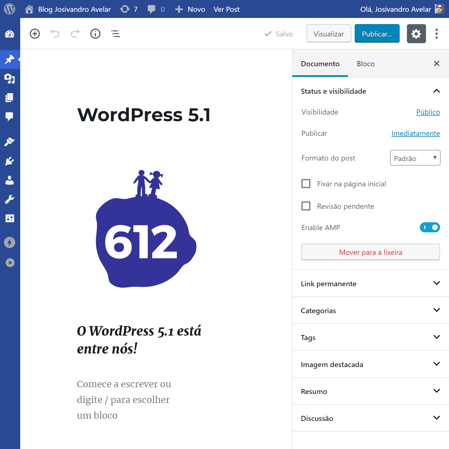Toggle settings sidebar with gear icon

(416, 34)
